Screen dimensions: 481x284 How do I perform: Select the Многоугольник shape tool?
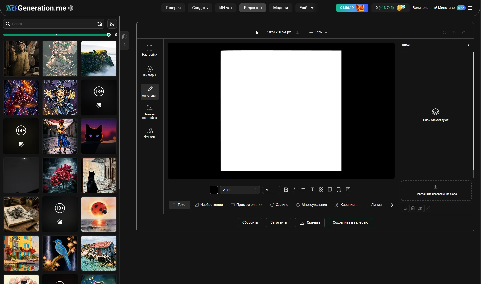coord(312,205)
